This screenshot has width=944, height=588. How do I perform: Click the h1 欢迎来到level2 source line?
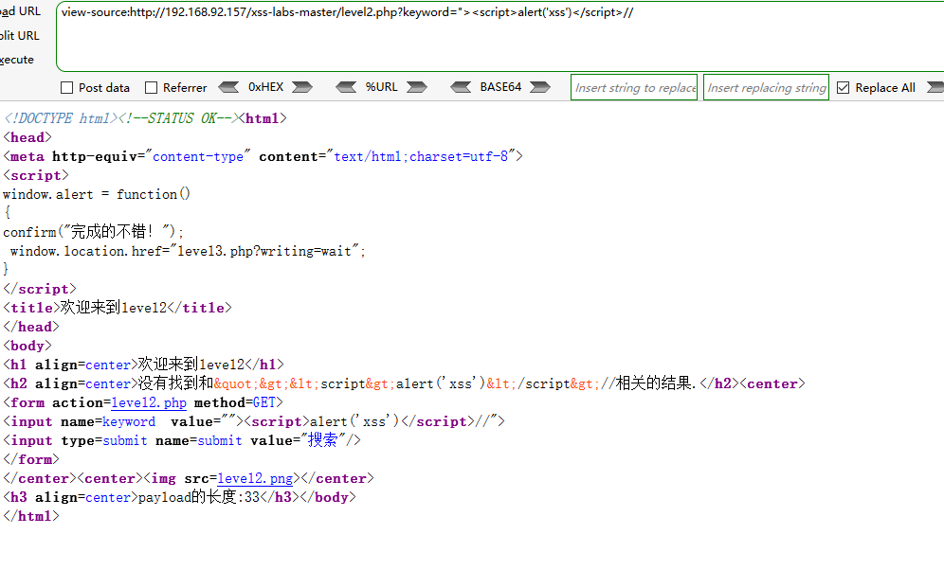[x=143, y=365]
